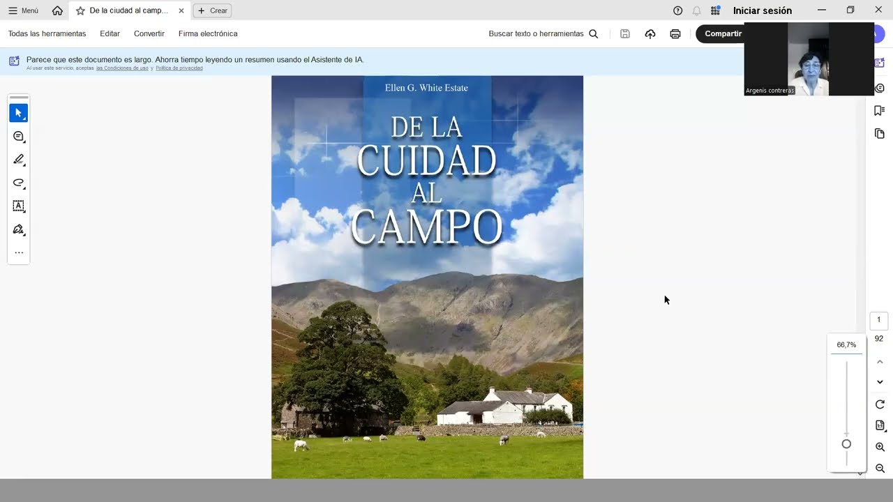This screenshot has width=893, height=502.
Task: Choose the freehand draw loop tool
Action: coord(19,183)
